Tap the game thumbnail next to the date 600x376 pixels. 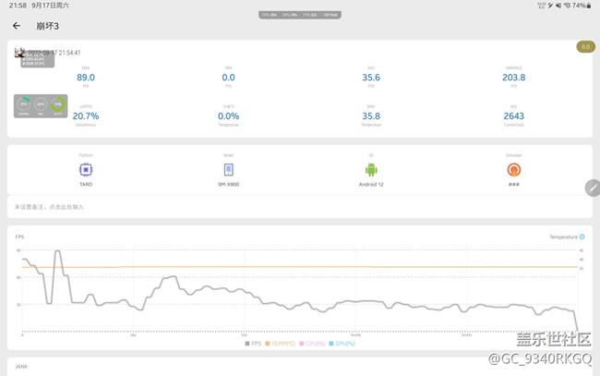19,53
